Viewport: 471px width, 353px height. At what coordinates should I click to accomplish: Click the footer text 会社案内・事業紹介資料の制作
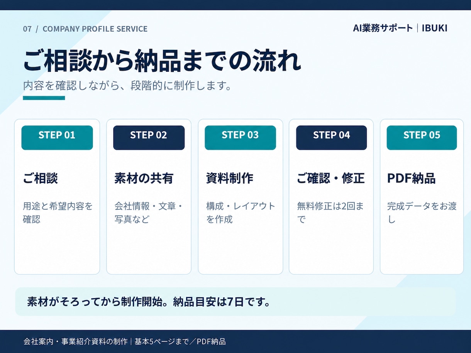[x=75, y=341]
